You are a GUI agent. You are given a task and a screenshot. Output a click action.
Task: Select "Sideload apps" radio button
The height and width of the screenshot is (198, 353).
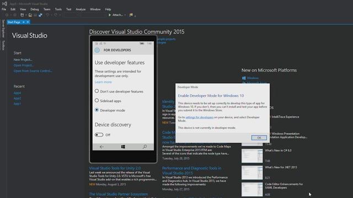[x=97, y=100]
